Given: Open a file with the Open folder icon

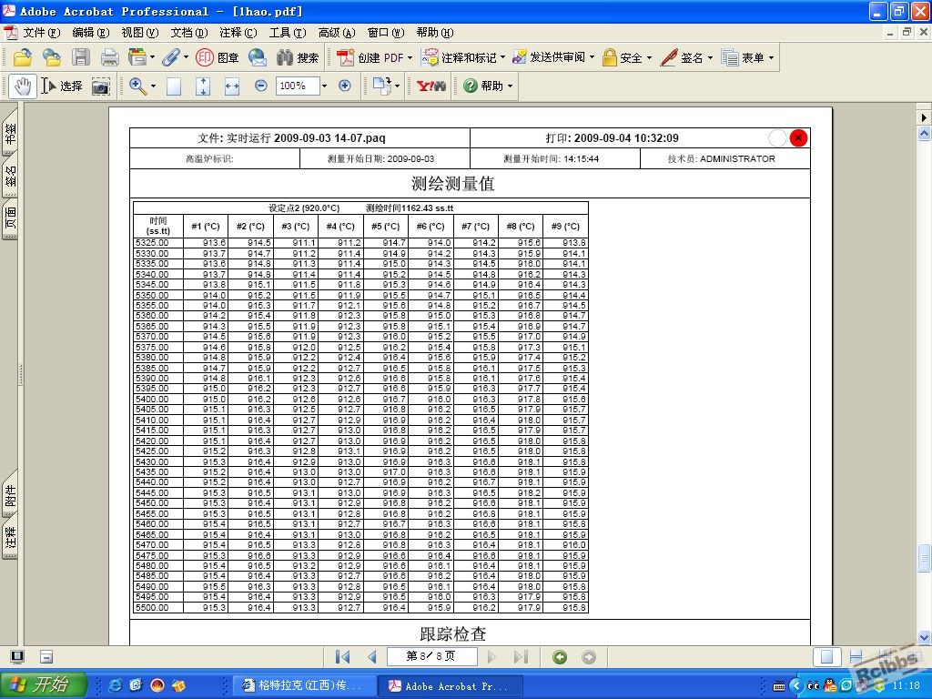Looking at the screenshot, I should pos(22,57).
